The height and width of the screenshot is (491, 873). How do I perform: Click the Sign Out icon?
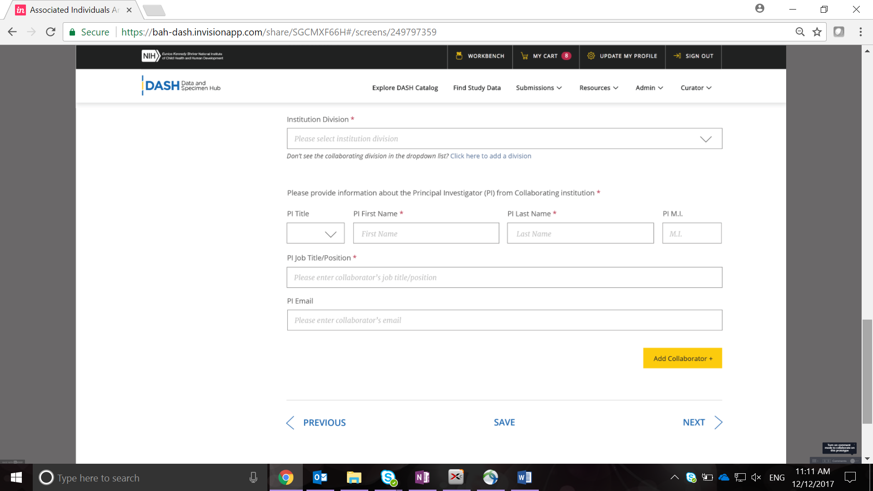[x=677, y=56]
